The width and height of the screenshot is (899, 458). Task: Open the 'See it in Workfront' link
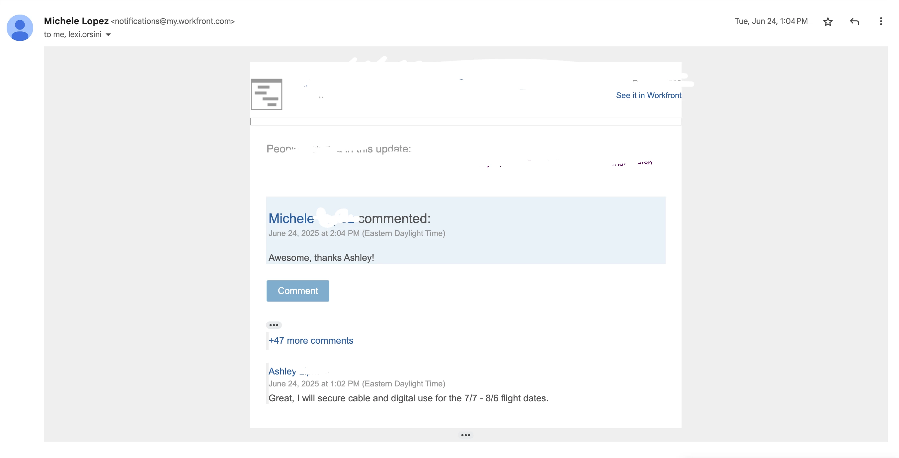pos(648,95)
